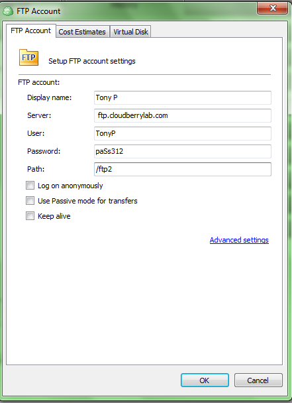Open the Virtual Disk tab
The image size is (292, 403).
click(x=130, y=32)
